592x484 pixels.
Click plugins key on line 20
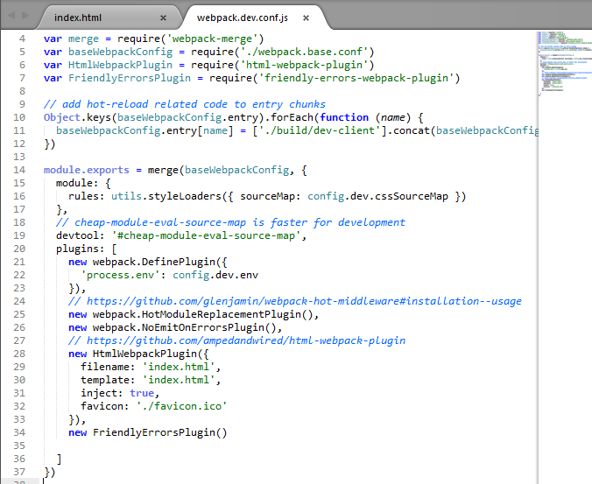point(77,249)
